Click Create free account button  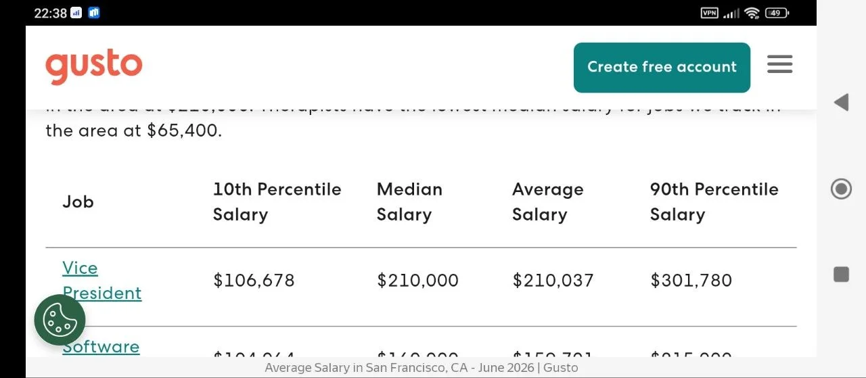click(662, 67)
